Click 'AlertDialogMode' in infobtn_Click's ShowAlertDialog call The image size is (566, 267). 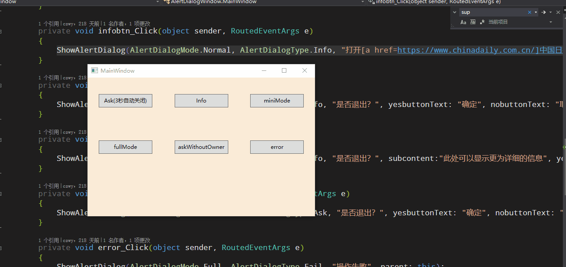[x=164, y=50]
